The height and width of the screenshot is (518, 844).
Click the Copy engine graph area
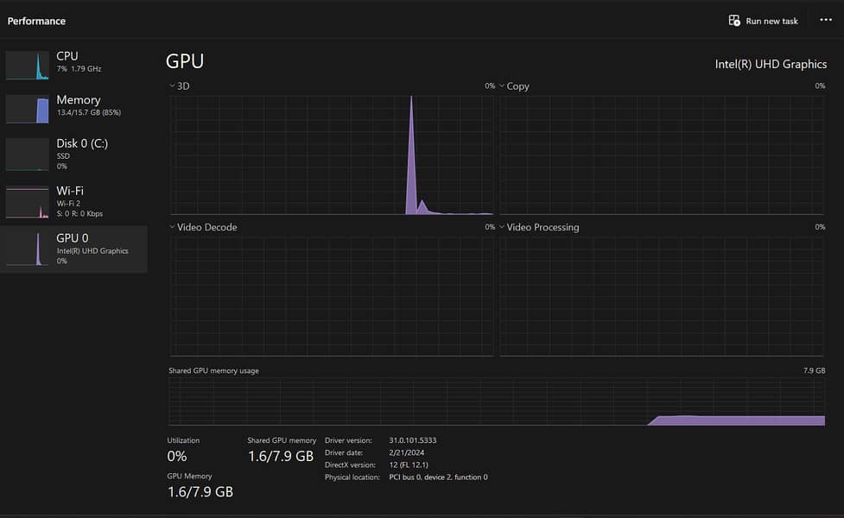tap(662, 155)
